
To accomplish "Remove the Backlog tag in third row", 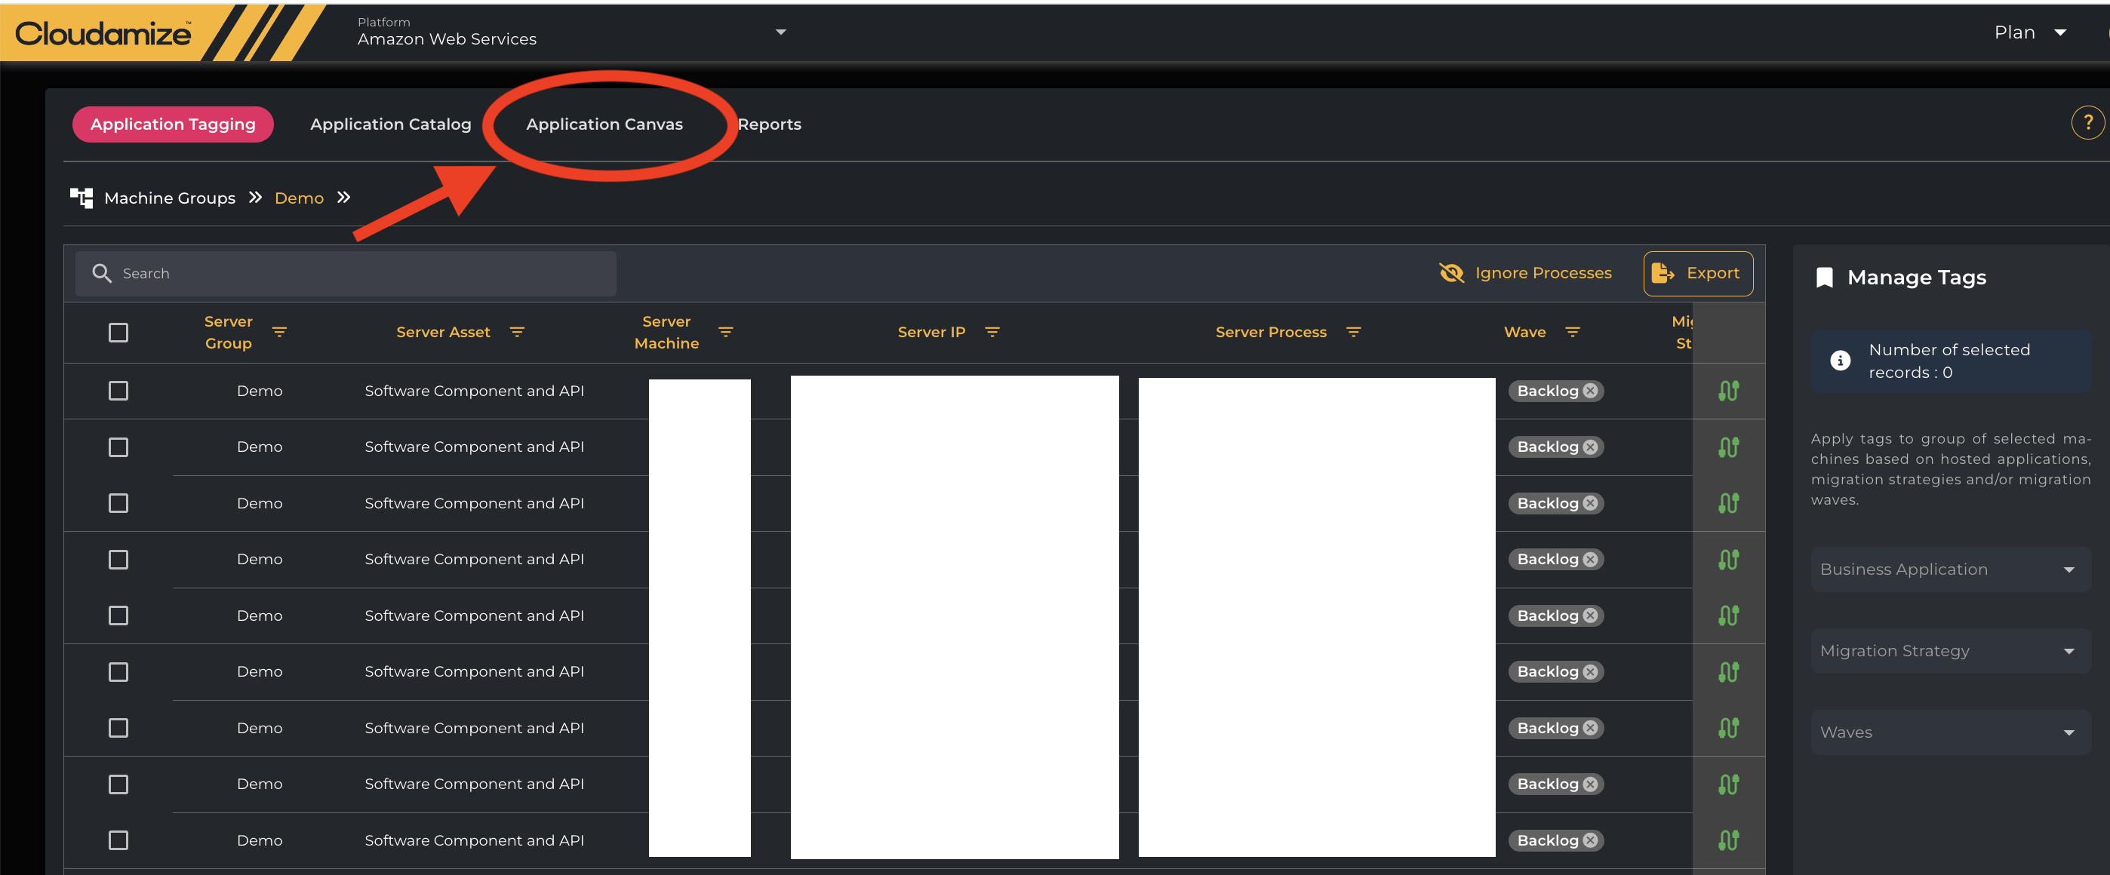I will [x=1590, y=503].
